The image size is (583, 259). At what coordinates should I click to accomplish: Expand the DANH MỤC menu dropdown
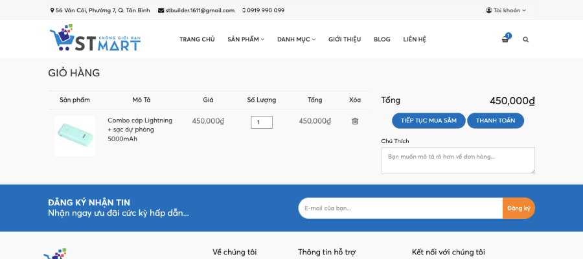click(x=296, y=39)
